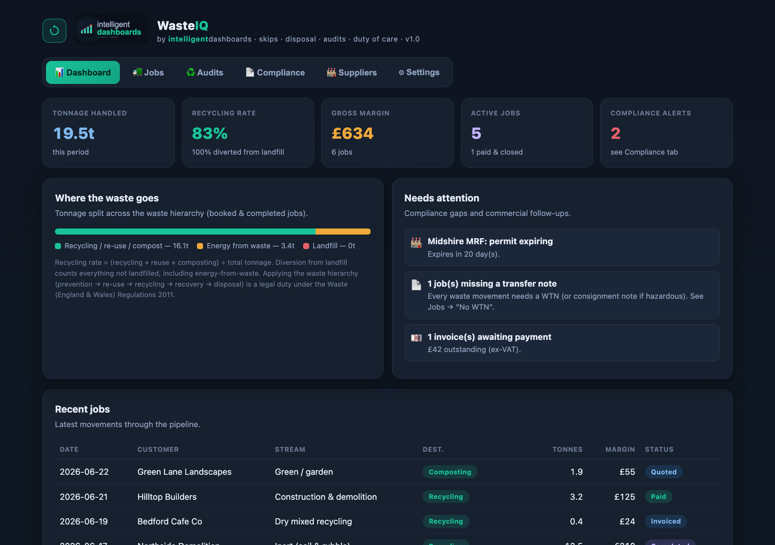Click the cash icon on invoice alert
This screenshot has height=545, width=775.
pyautogui.click(x=416, y=338)
